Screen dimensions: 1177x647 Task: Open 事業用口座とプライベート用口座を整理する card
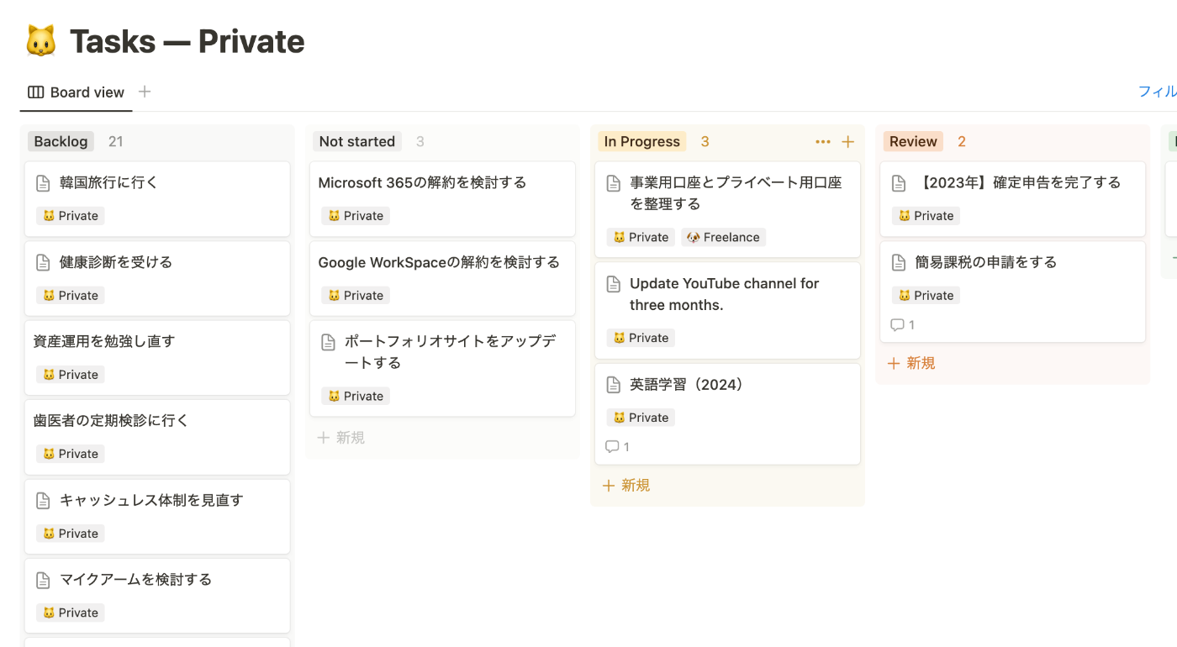tap(727, 210)
